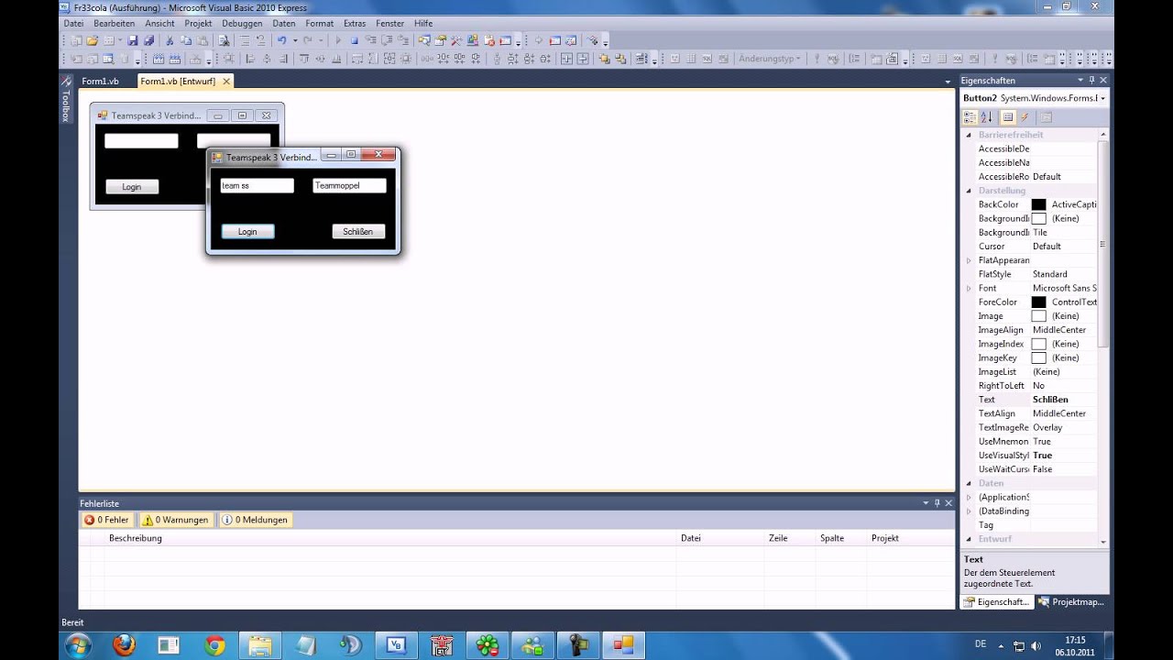
Task: Toggle the 0 Fehler error filter
Action: tap(106, 520)
